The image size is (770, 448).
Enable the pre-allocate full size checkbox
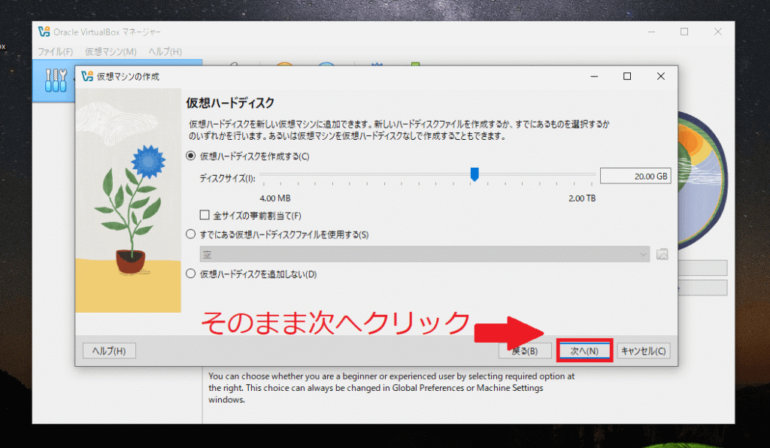pos(205,215)
